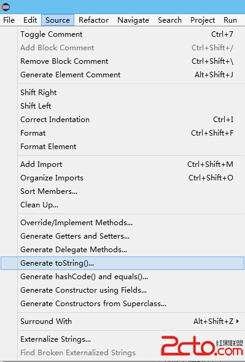Select Remove Block Comment

point(131,61)
